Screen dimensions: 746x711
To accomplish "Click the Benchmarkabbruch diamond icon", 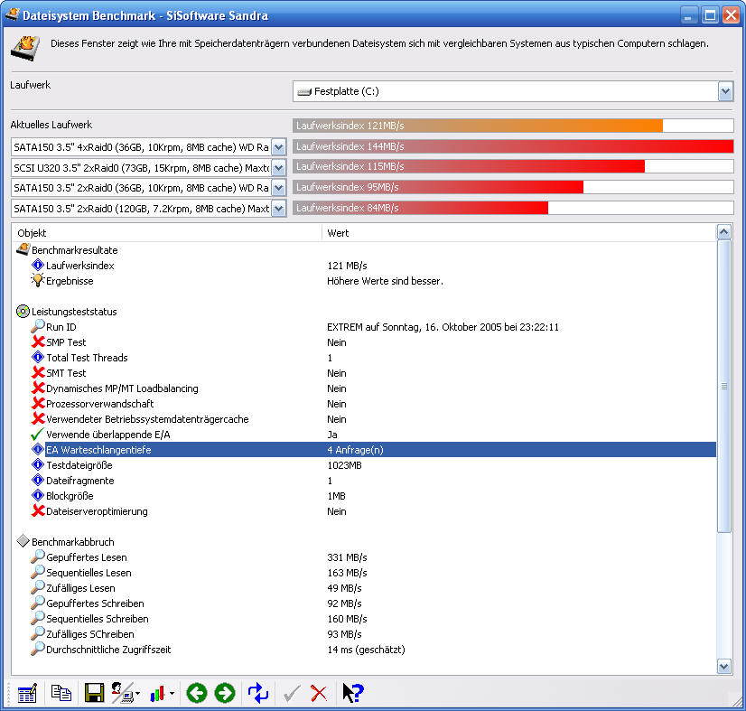I will [23, 541].
